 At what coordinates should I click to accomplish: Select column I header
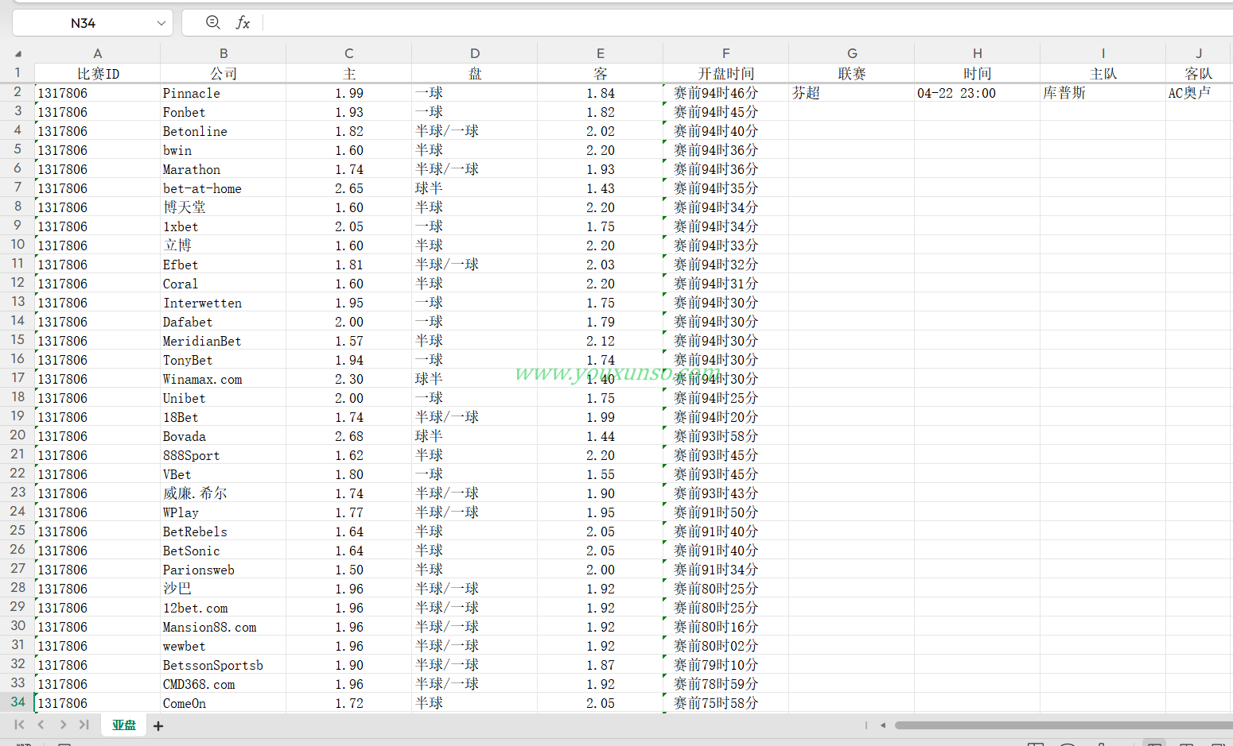pyautogui.click(x=1103, y=53)
